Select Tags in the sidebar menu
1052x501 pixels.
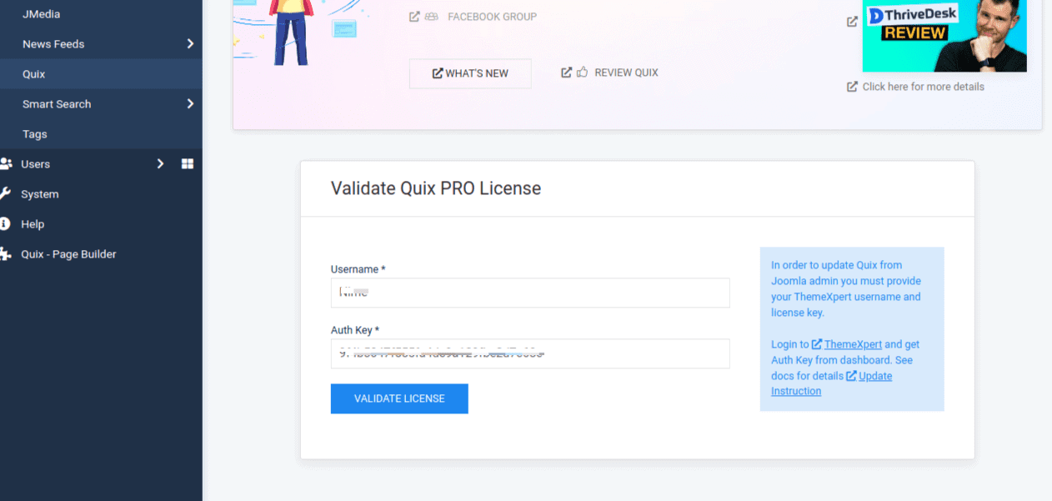[35, 134]
